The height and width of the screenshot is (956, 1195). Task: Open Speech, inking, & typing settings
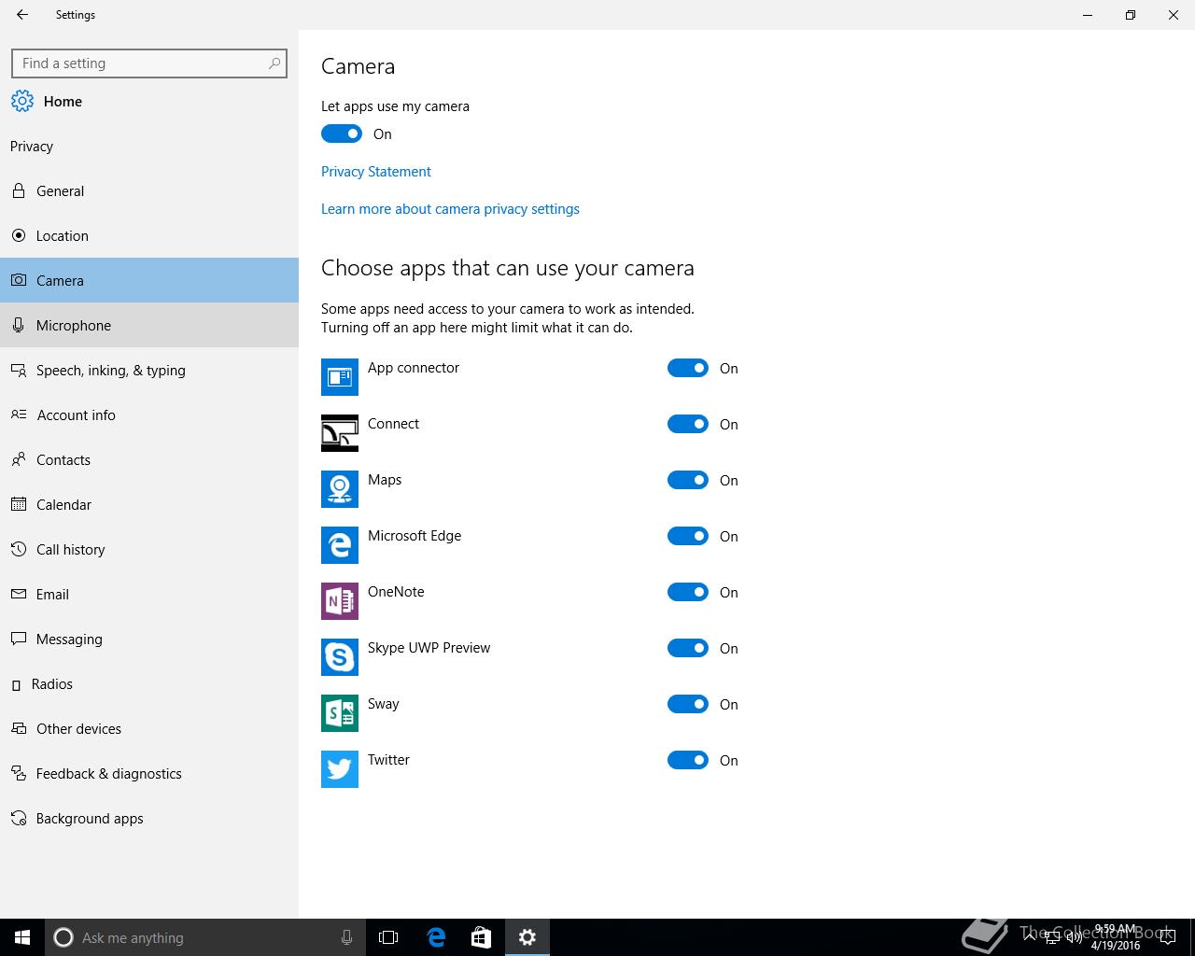click(149, 370)
